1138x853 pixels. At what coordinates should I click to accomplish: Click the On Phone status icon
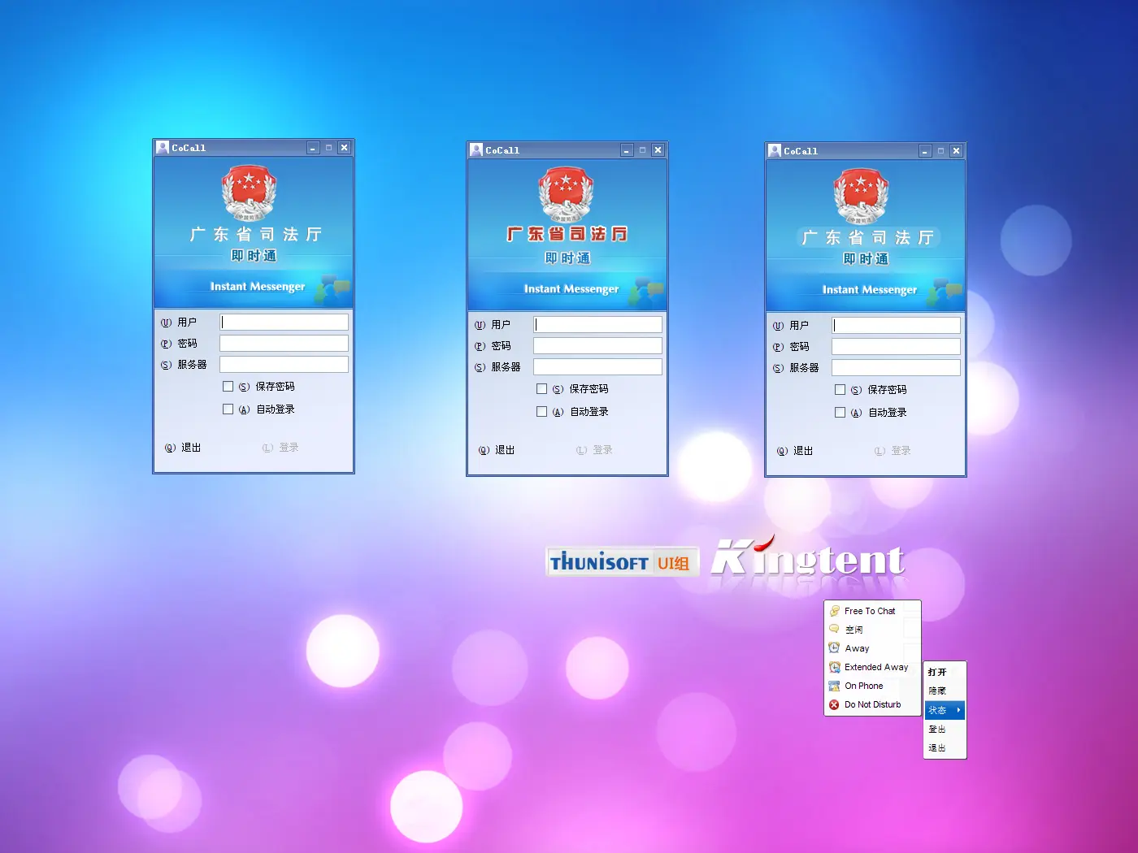pos(834,686)
